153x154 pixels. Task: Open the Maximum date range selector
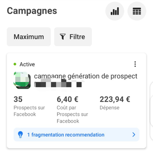(29, 37)
